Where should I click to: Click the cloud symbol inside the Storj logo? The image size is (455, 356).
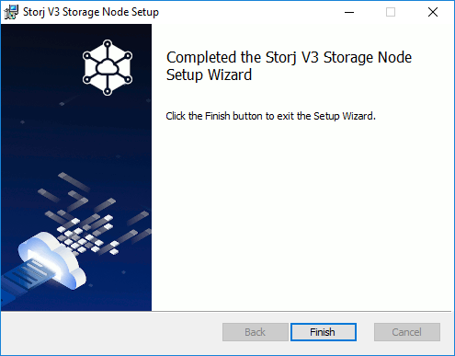point(108,67)
